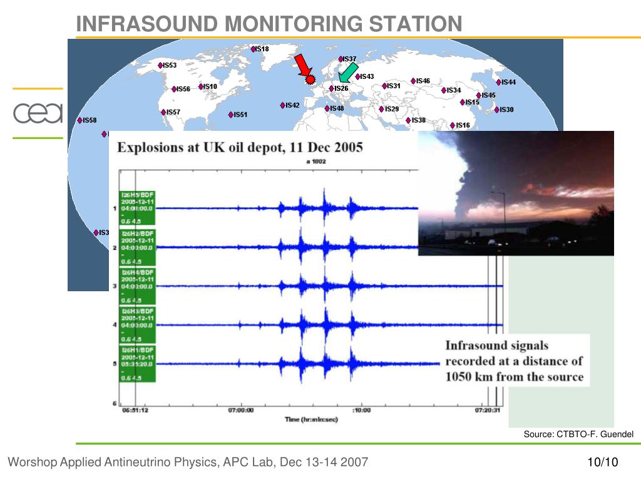Click the IS18 station marker

click(x=253, y=49)
